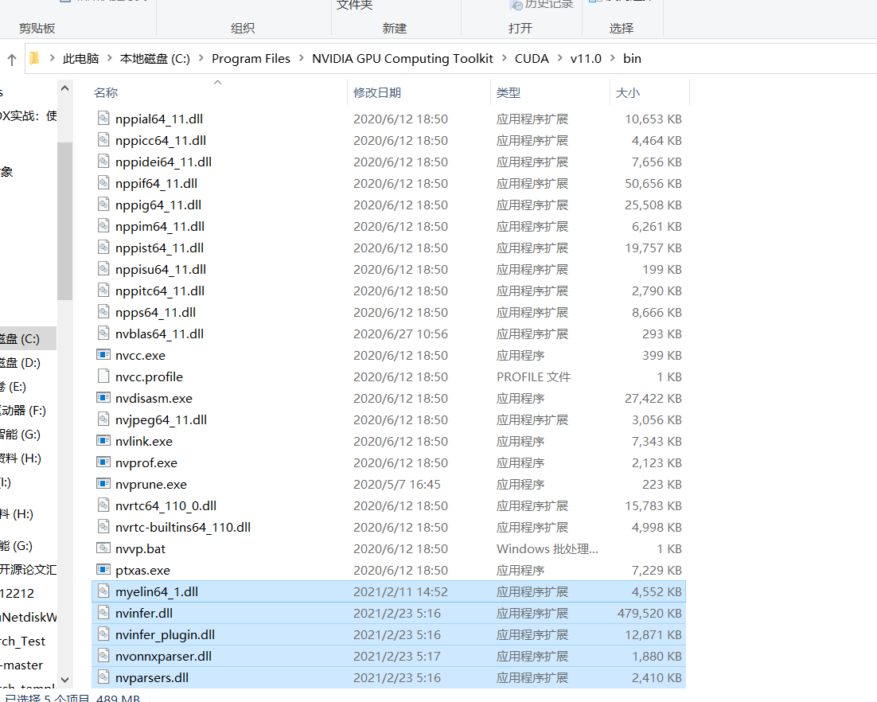Click the npps64_11.dll file icon

pos(103,311)
